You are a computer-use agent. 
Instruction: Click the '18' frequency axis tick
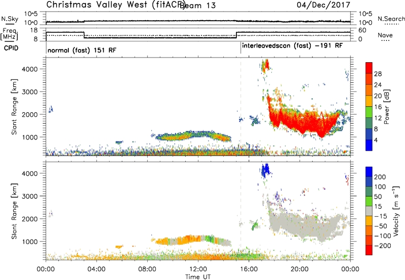coord(34,30)
